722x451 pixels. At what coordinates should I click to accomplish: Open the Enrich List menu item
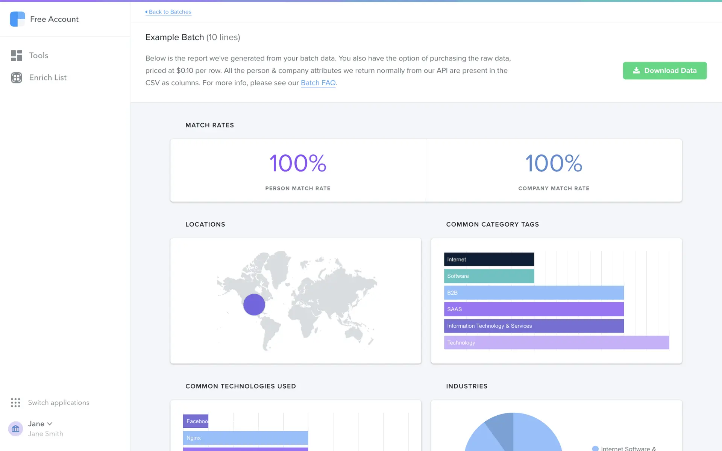point(48,77)
